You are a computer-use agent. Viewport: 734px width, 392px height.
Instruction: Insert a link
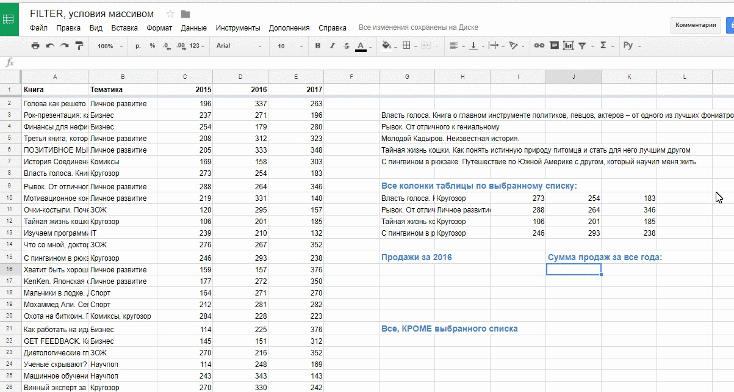539,46
